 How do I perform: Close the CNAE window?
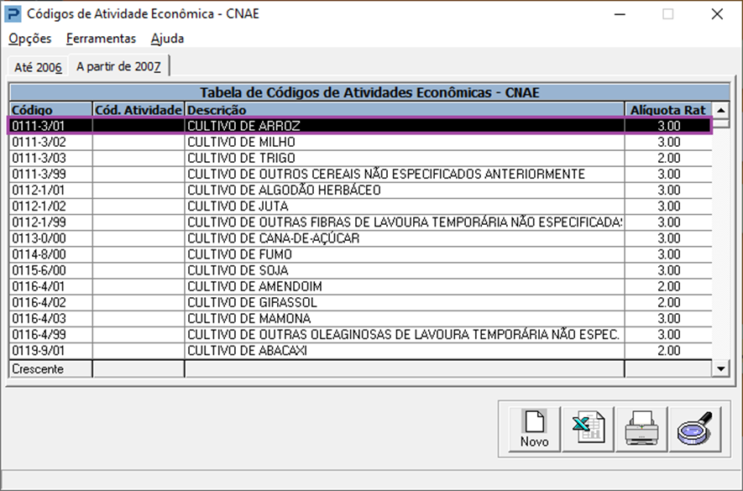point(717,14)
